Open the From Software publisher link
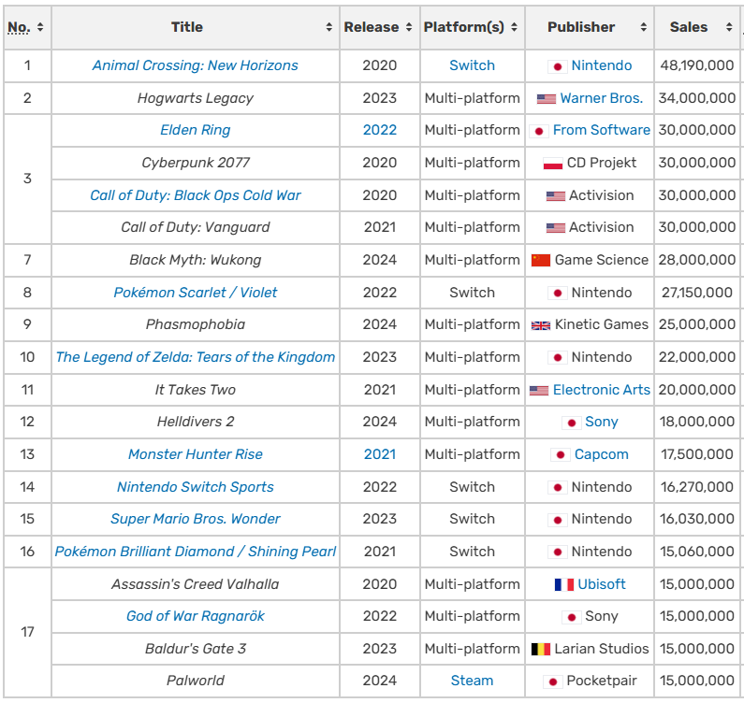This screenshot has height=703, width=744. coord(601,130)
